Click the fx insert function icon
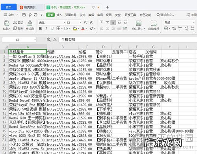Image resolution: width=197 pixels, height=154 pixels. tap(55, 39)
